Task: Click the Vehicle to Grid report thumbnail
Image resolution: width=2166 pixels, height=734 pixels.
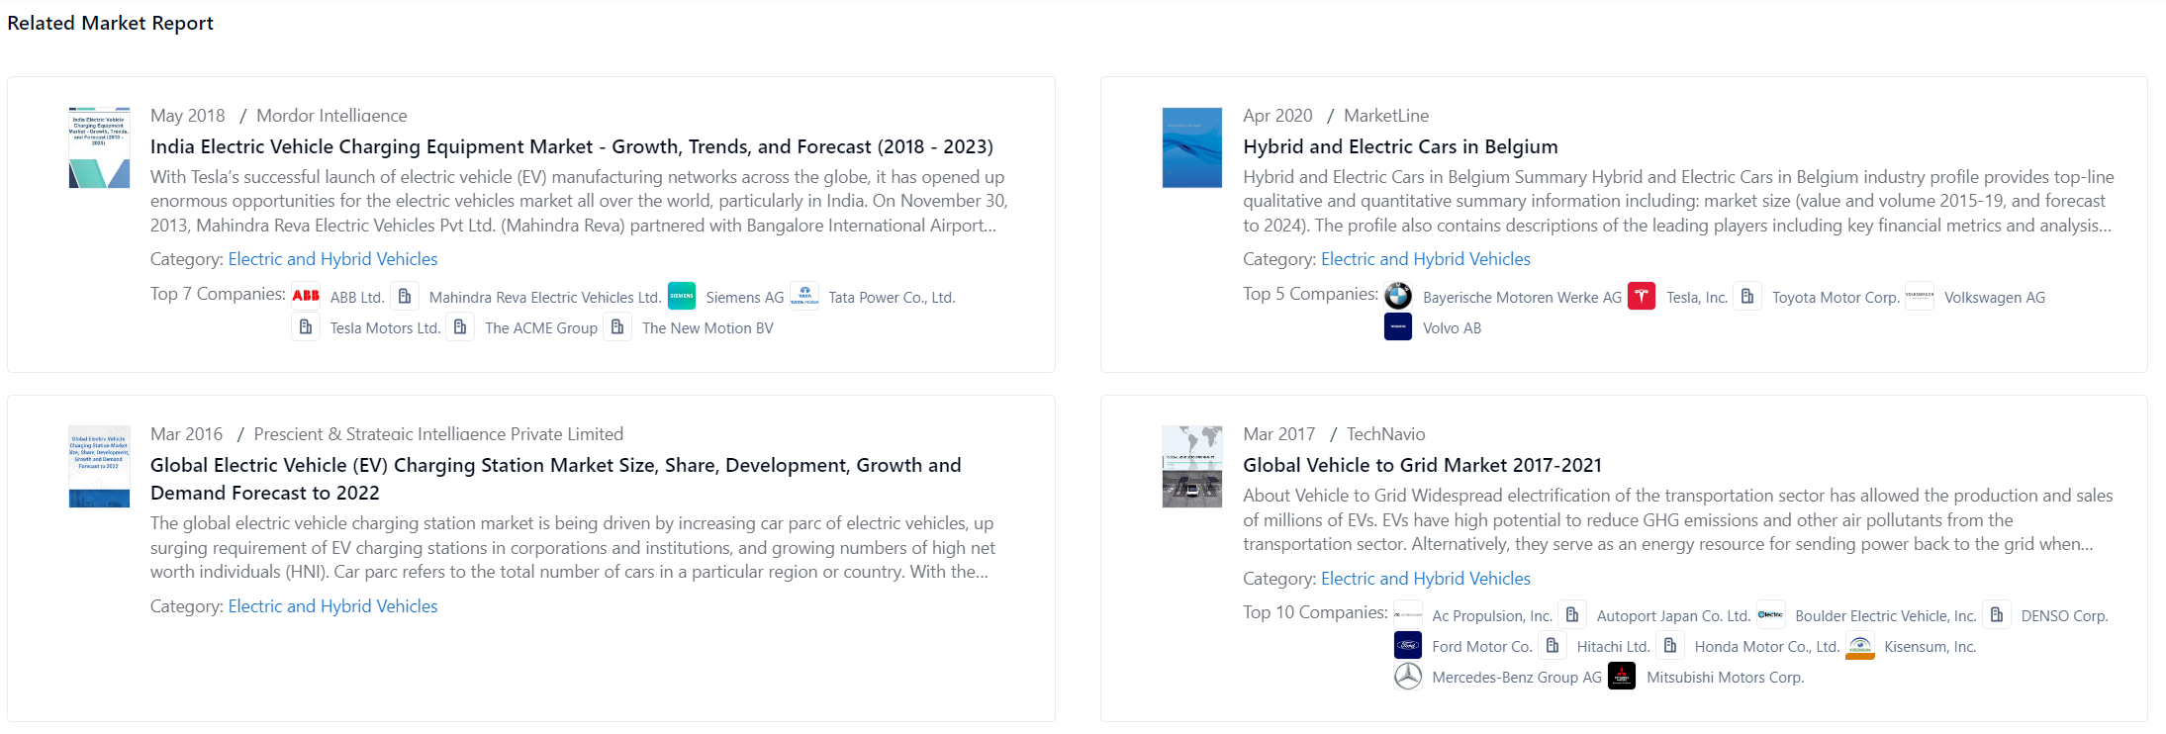Action: click(x=1191, y=467)
